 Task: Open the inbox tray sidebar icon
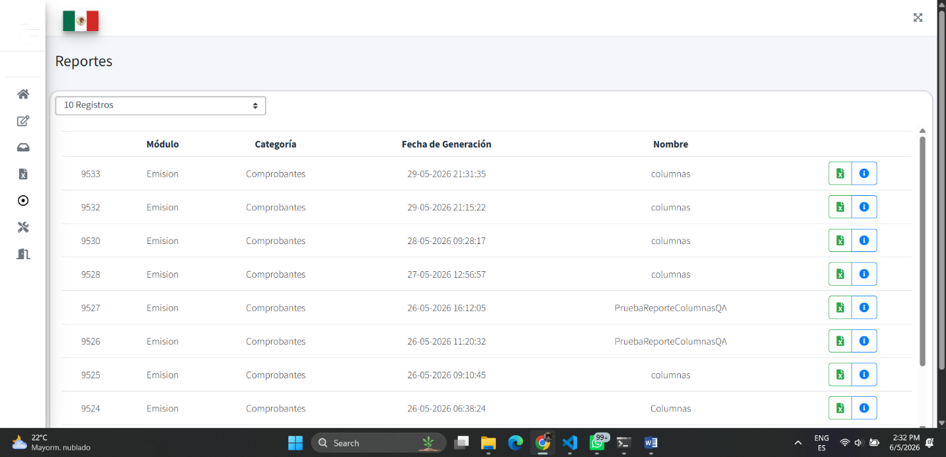(x=23, y=147)
